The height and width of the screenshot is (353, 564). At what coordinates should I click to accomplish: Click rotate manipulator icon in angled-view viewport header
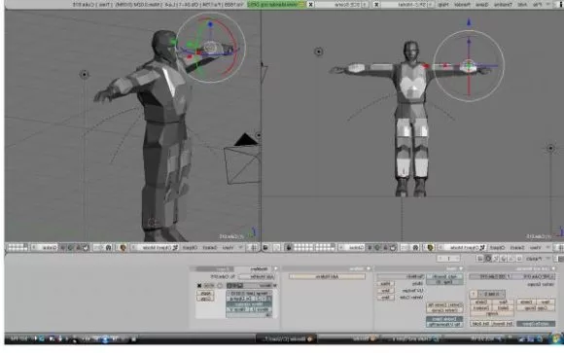coord(70,248)
